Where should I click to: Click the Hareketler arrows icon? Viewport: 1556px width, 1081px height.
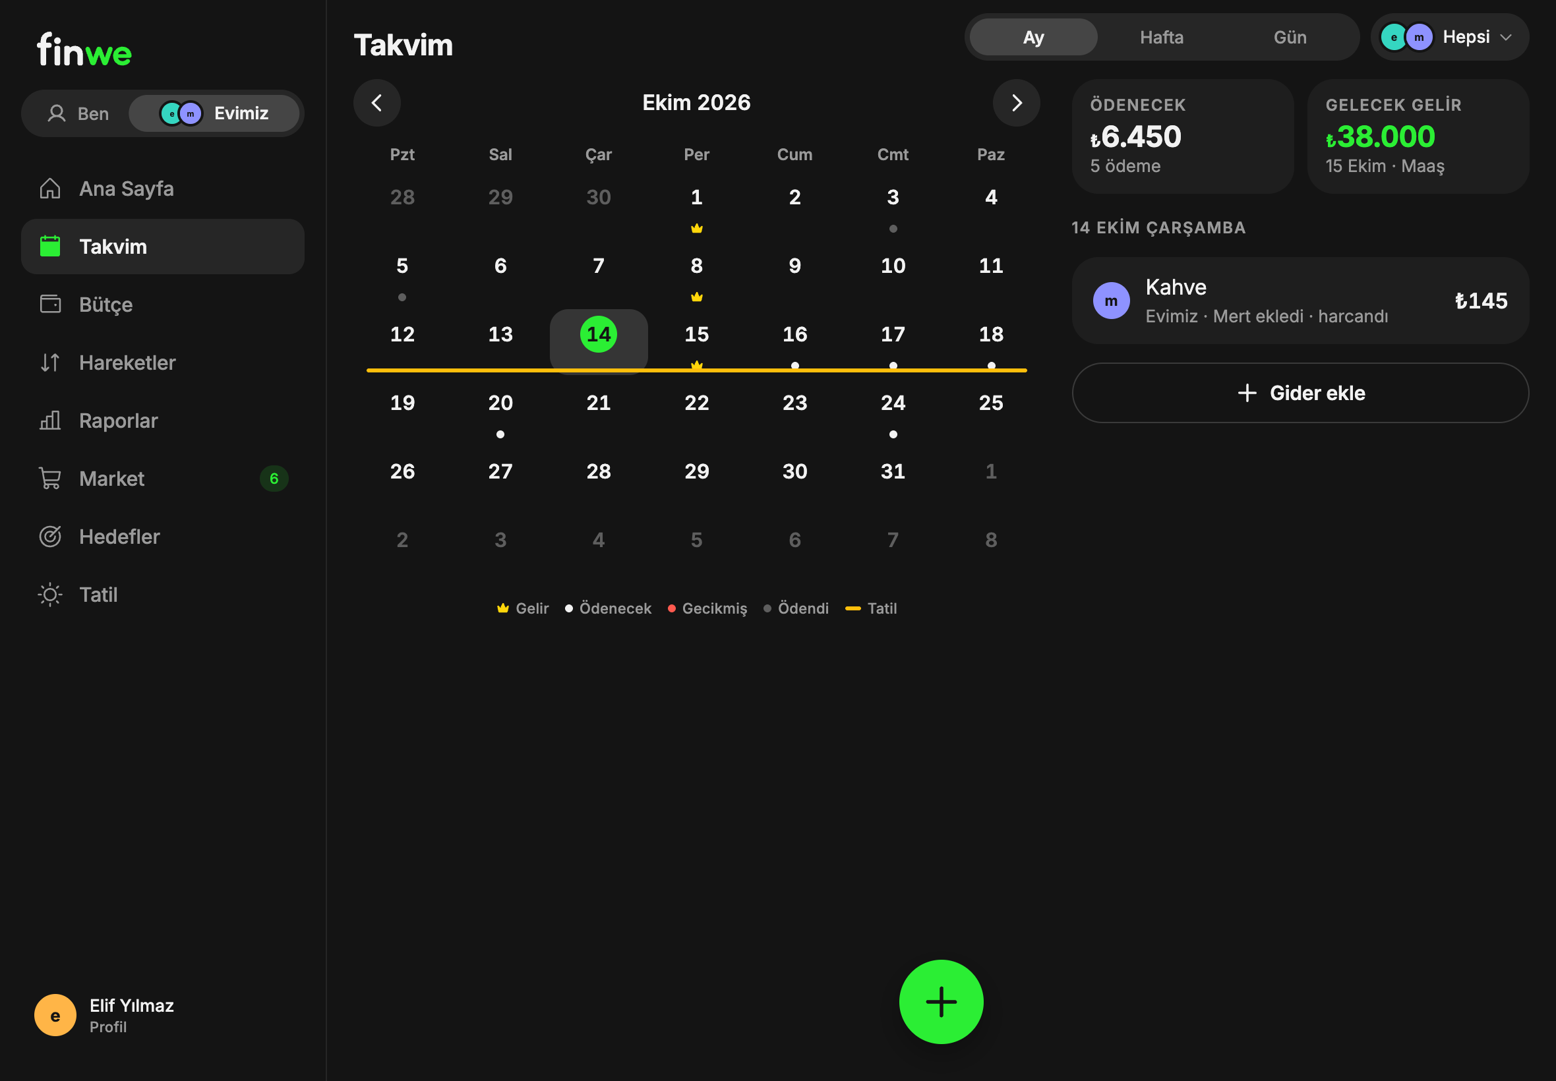pyautogui.click(x=50, y=363)
